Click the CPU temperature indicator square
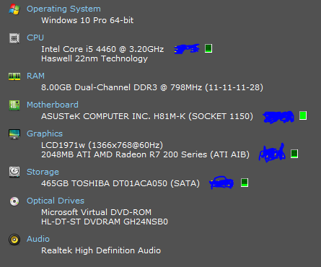This screenshot has width=321, height=267. [208, 48]
